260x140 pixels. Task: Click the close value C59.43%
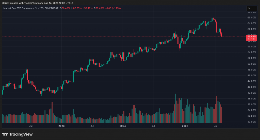[99, 8]
